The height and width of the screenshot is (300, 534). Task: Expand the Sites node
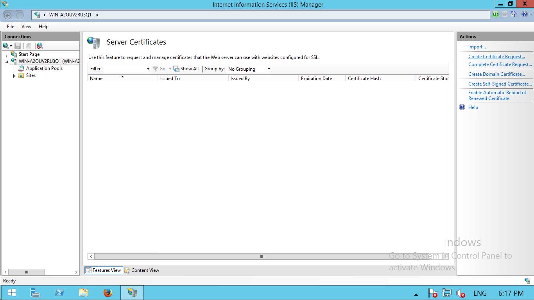point(14,76)
